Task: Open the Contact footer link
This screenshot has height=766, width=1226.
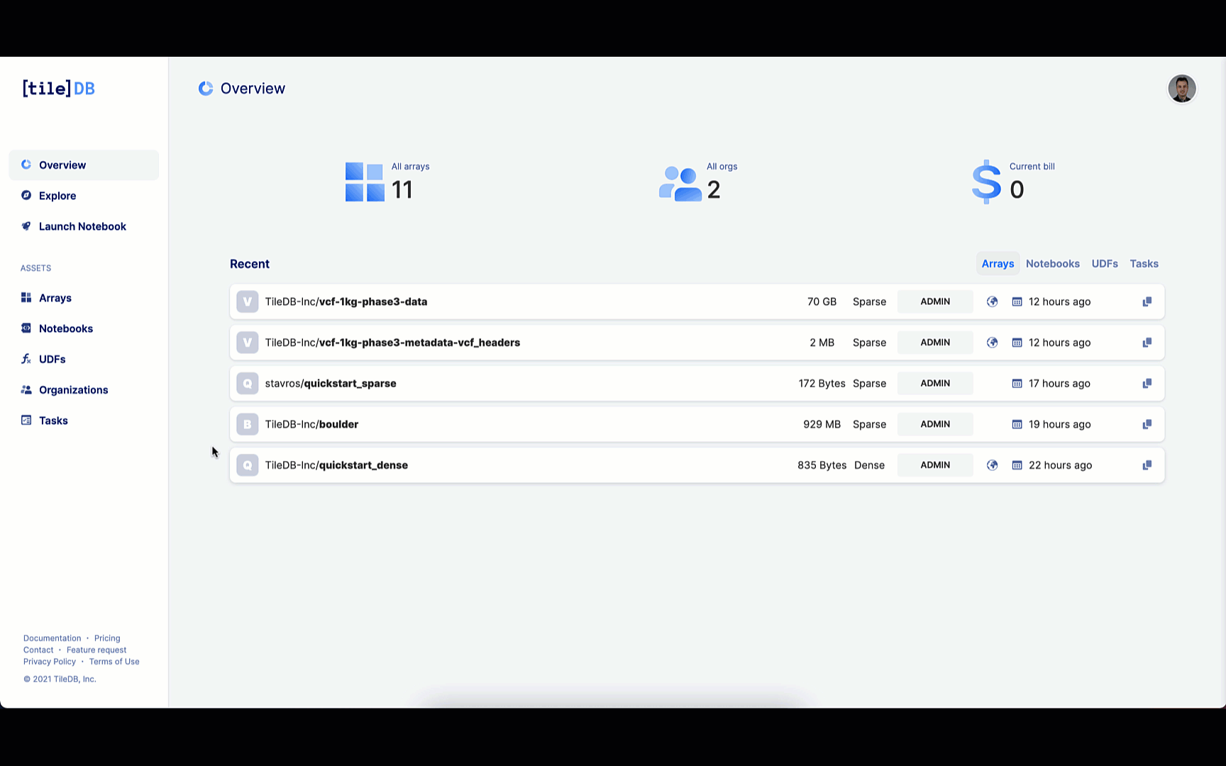Action: pyautogui.click(x=38, y=650)
